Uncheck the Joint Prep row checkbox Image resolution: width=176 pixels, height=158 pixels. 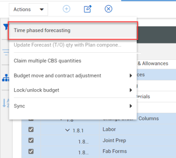coord(31,140)
